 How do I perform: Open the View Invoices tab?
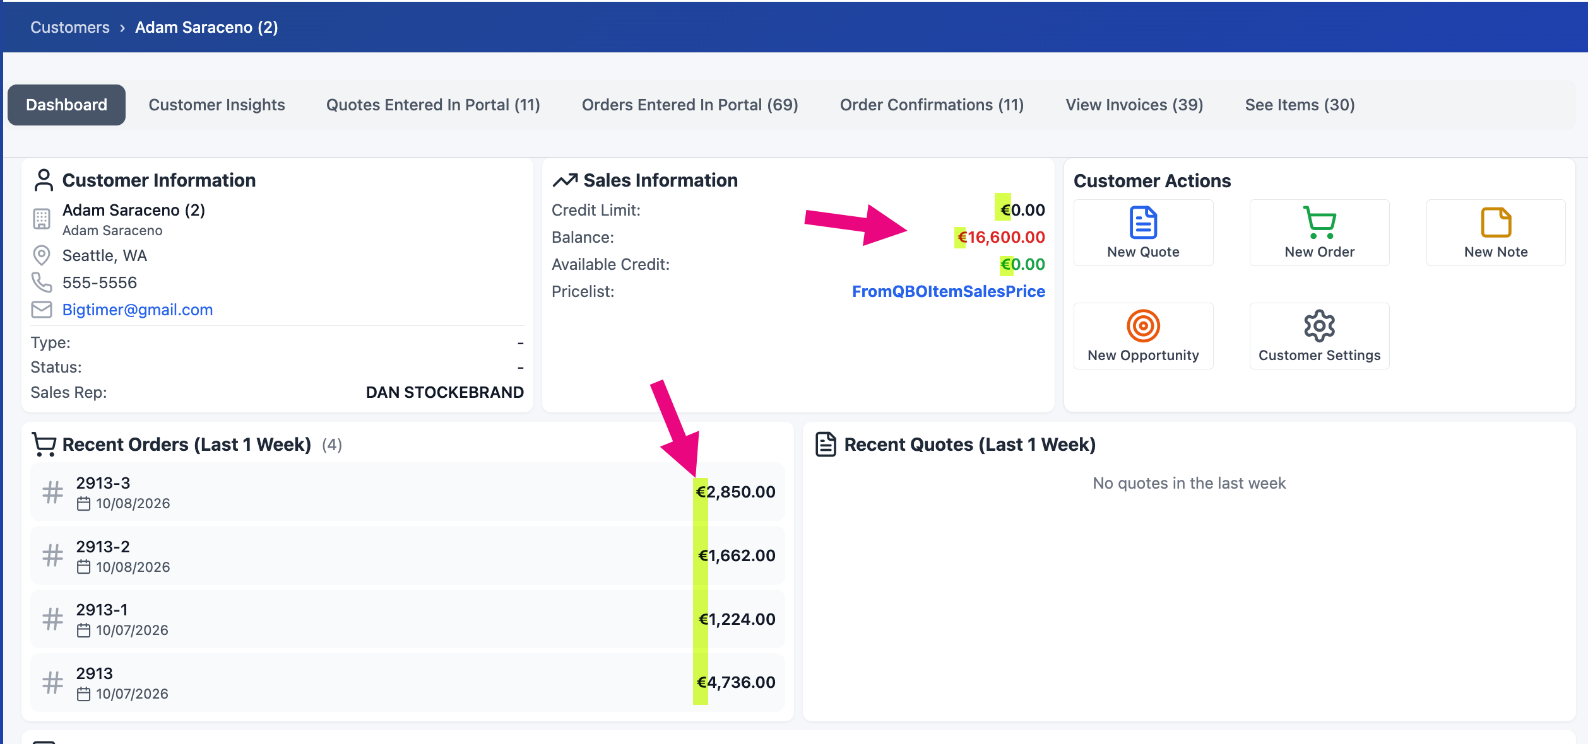pos(1134,105)
